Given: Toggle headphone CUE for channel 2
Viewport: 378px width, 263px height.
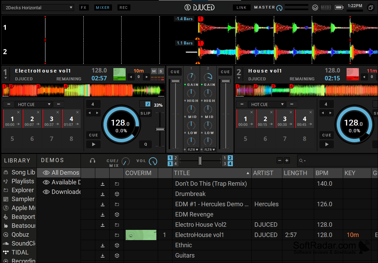Looking at the screenshot, I should [225, 72].
